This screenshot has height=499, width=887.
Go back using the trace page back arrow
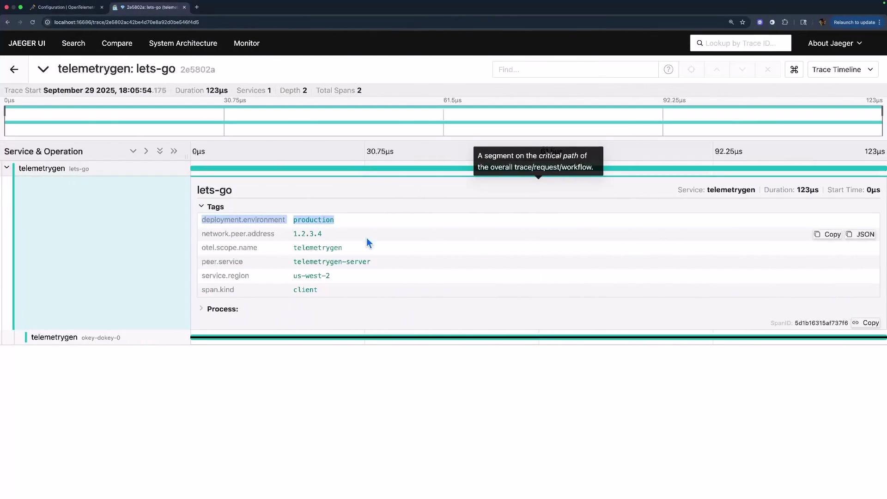point(14,69)
